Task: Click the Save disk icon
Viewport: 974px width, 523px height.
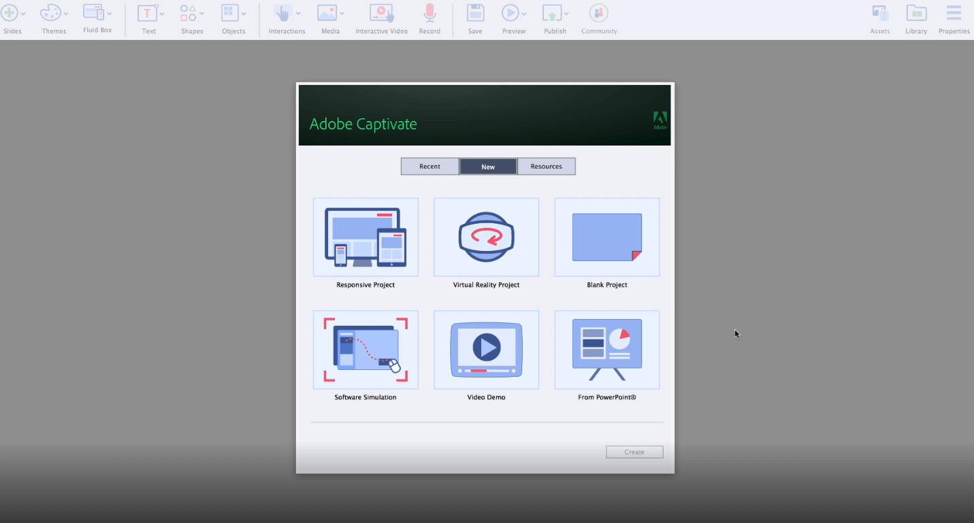Action: click(475, 12)
